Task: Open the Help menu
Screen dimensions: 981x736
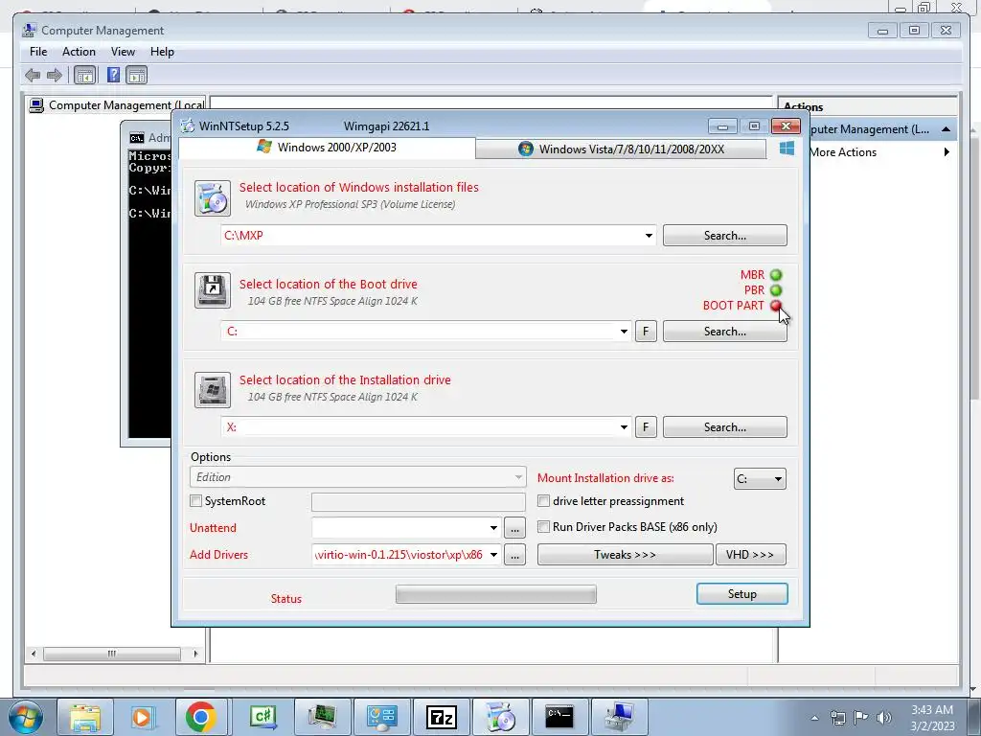Action: click(162, 52)
